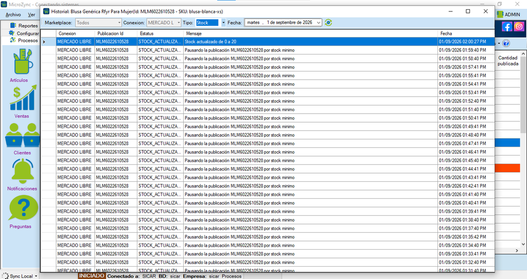
Task: Sort by the Mensaje column header
Action: (x=310, y=33)
